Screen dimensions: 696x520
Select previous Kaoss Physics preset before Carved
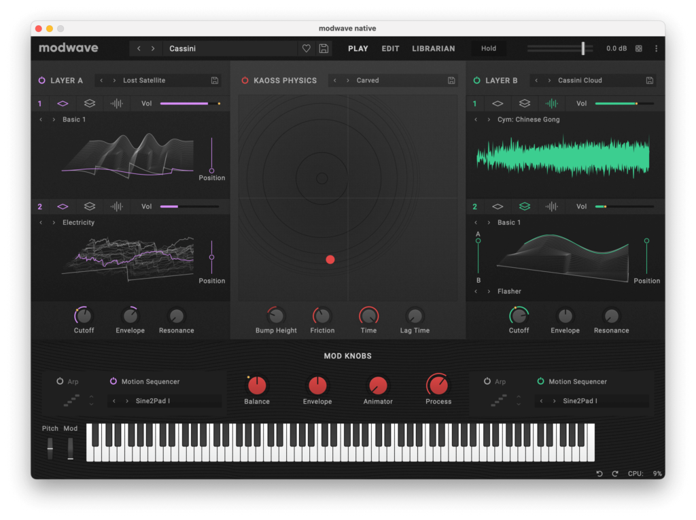(x=335, y=80)
